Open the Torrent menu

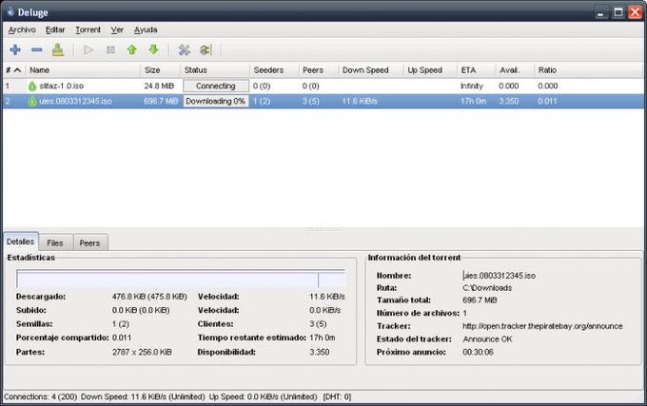click(x=88, y=29)
